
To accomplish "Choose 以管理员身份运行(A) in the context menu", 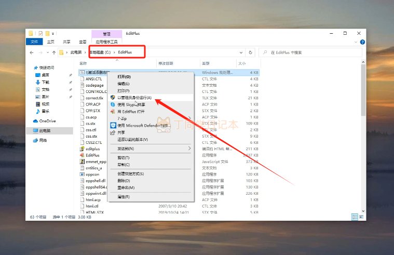I will pos(151,98).
